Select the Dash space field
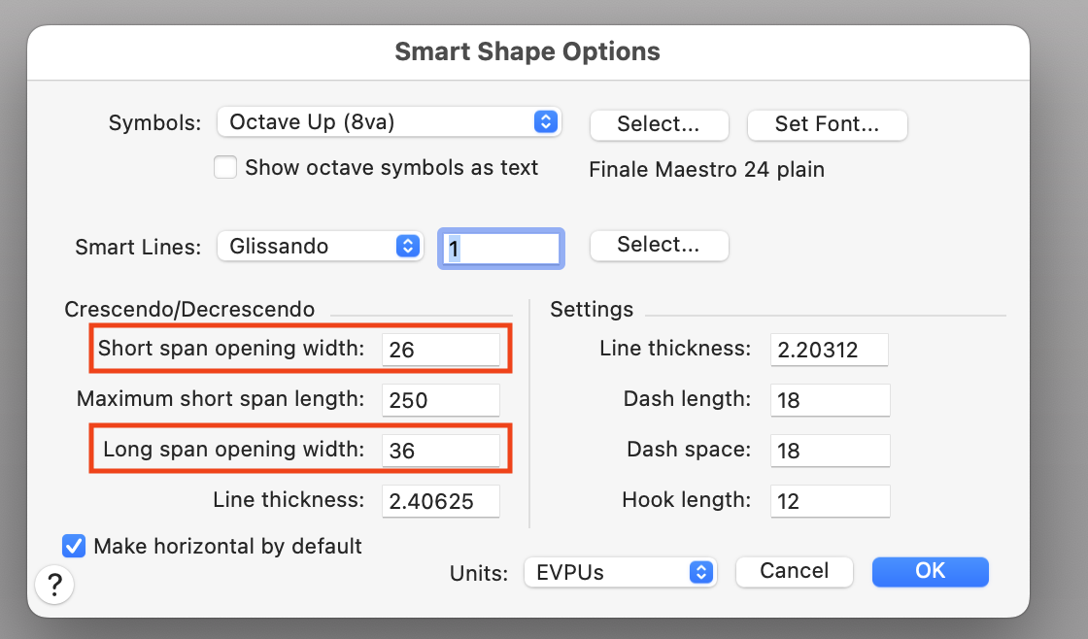This screenshot has height=639, width=1088. point(830,451)
